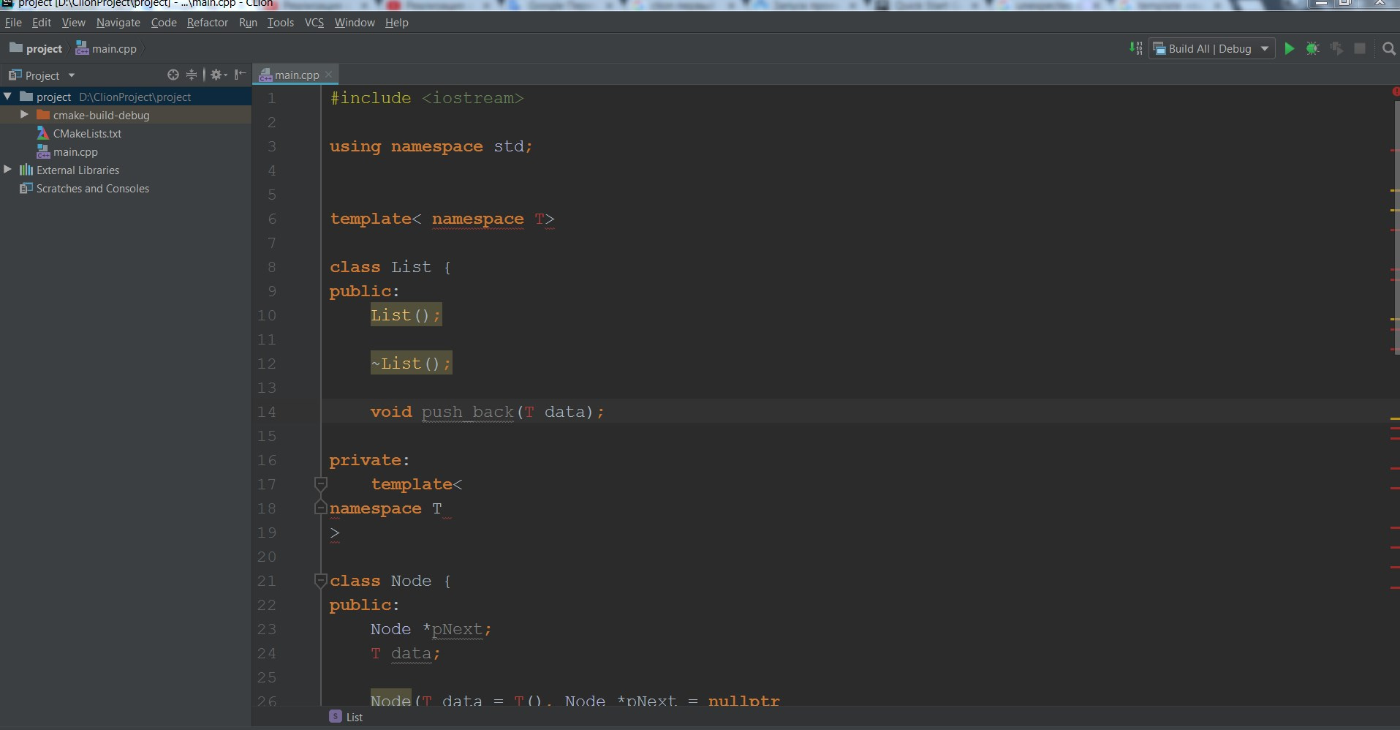Run the project with the green play icon
Screen dimensions: 1400x730
[x=1290, y=48]
